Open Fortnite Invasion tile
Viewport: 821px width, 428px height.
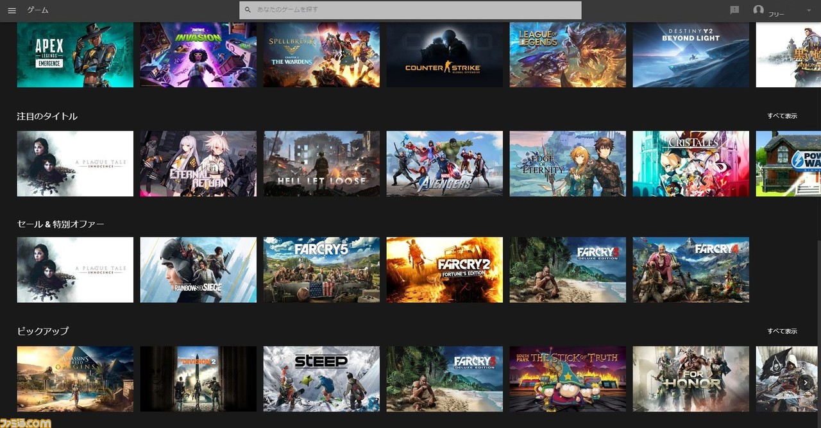pyautogui.click(x=198, y=55)
